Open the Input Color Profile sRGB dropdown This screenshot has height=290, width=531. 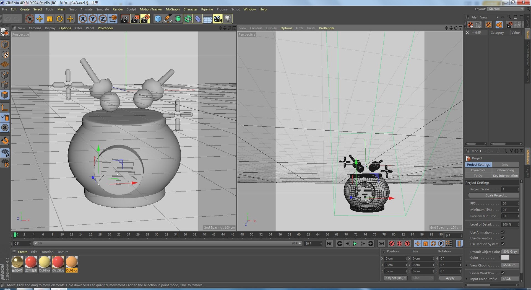(x=510, y=279)
